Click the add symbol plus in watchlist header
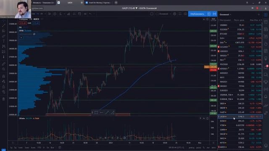The image size is (269, 151). click(259, 15)
